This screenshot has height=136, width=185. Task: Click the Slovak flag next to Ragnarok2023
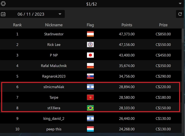(x=90, y=76)
